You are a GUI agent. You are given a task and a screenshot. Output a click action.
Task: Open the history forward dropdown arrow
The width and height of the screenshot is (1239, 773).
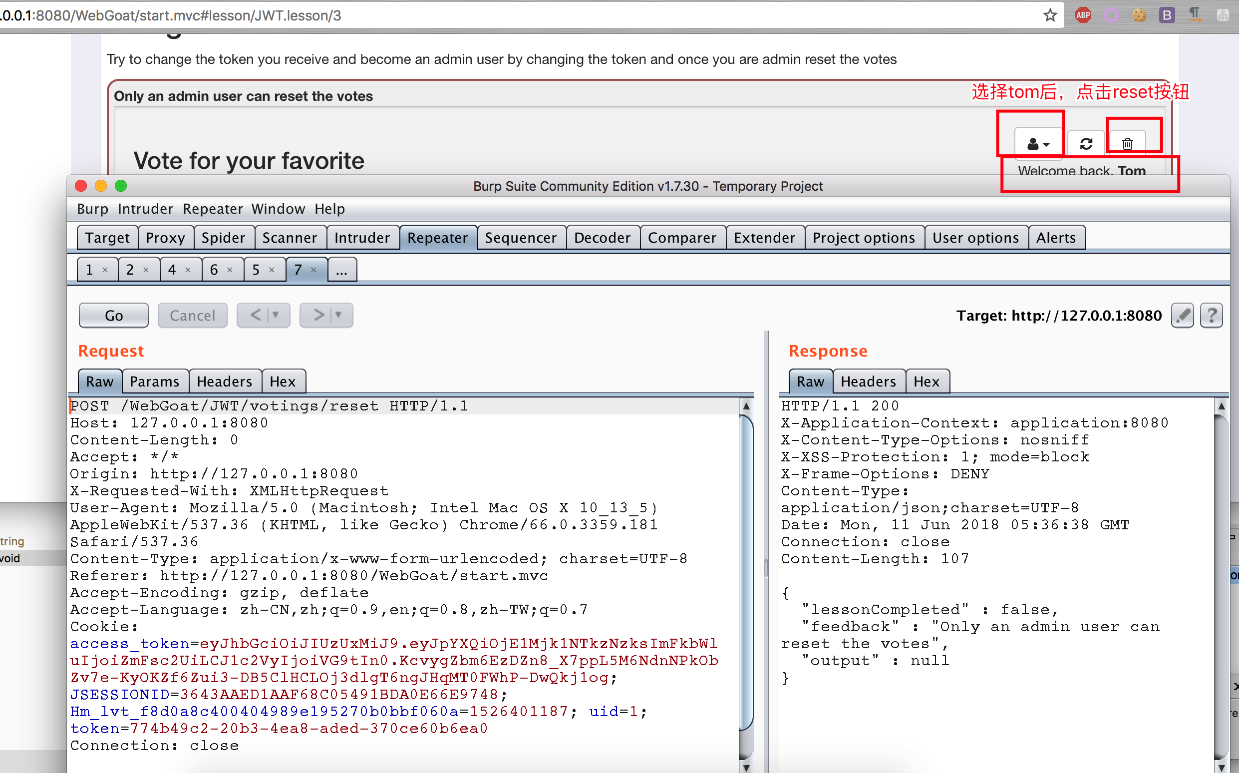pos(338,315)
